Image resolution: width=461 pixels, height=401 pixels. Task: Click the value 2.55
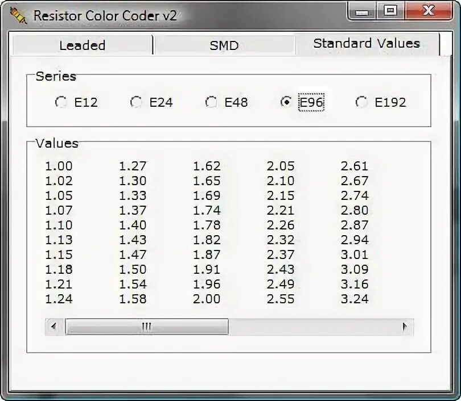(x=281, y=299)
